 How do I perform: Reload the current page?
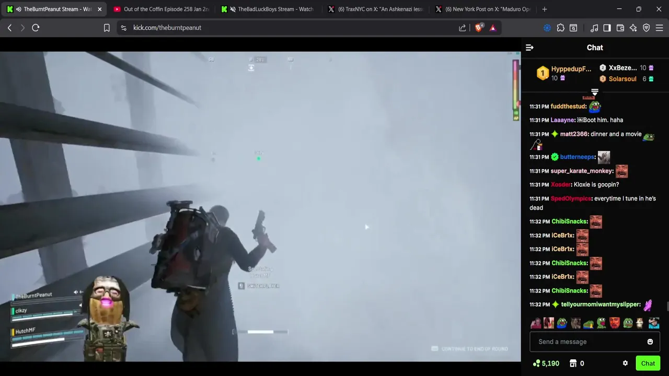36,28
